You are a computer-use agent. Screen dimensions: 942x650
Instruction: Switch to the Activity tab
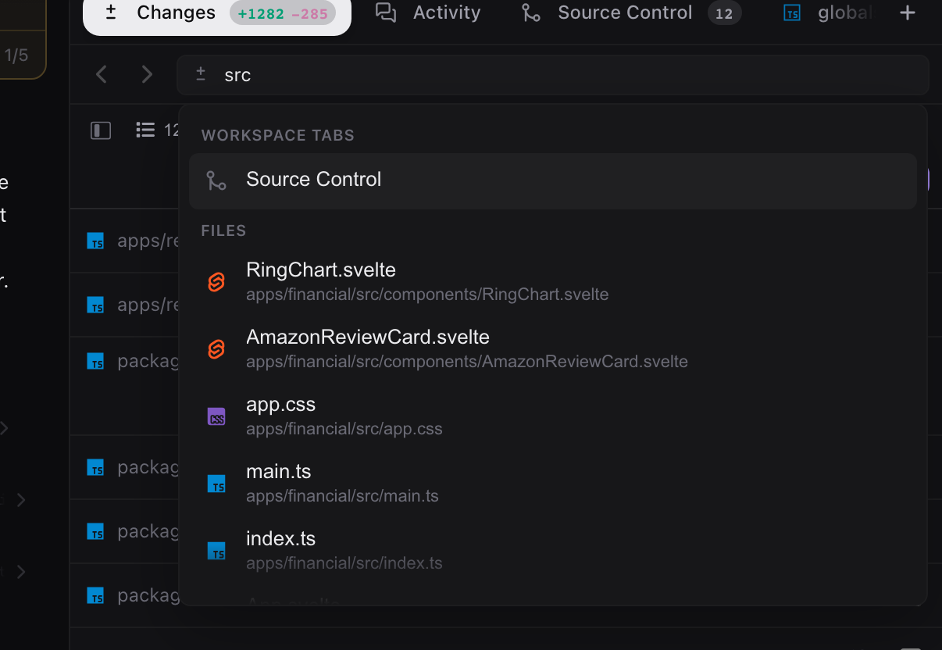coord(428,13)
